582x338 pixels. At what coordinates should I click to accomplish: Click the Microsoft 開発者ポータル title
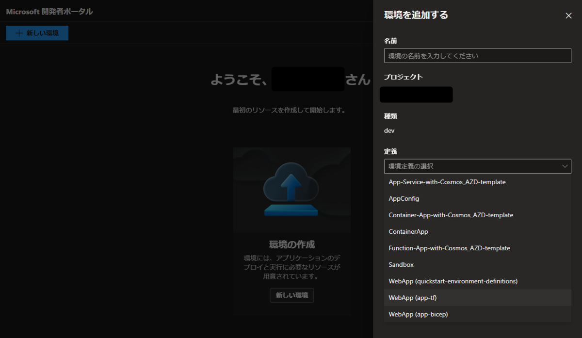(49, 11)
